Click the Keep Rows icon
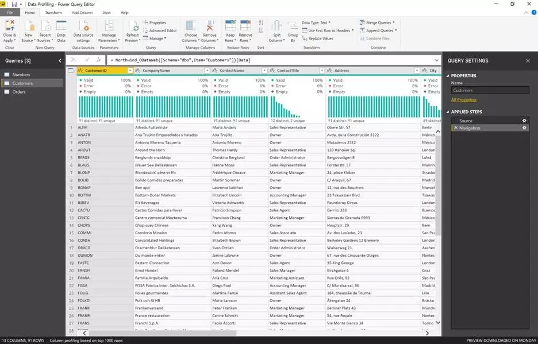The image size is (538, 344). point(230,26)
